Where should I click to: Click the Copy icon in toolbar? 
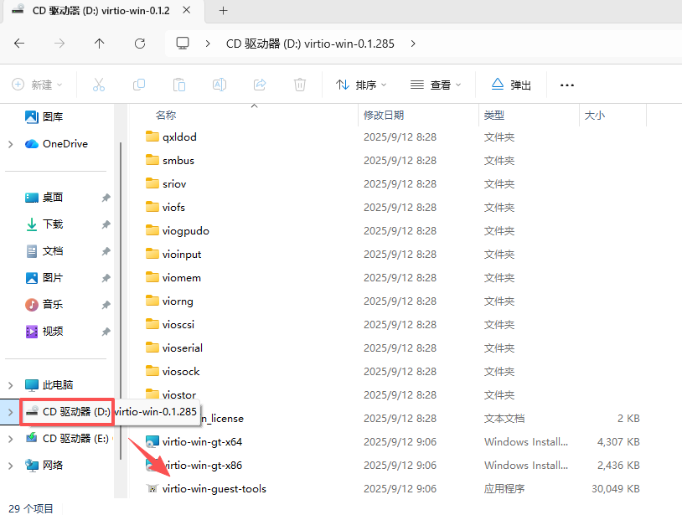(139, 85)
